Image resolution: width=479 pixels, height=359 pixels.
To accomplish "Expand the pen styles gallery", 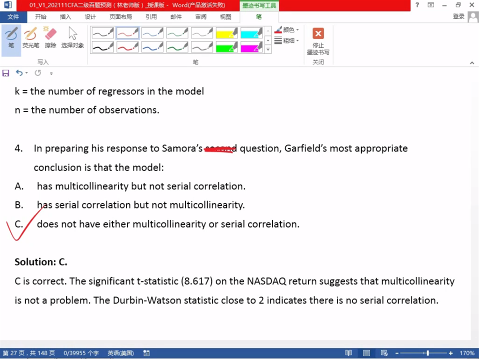I will 268,50.
